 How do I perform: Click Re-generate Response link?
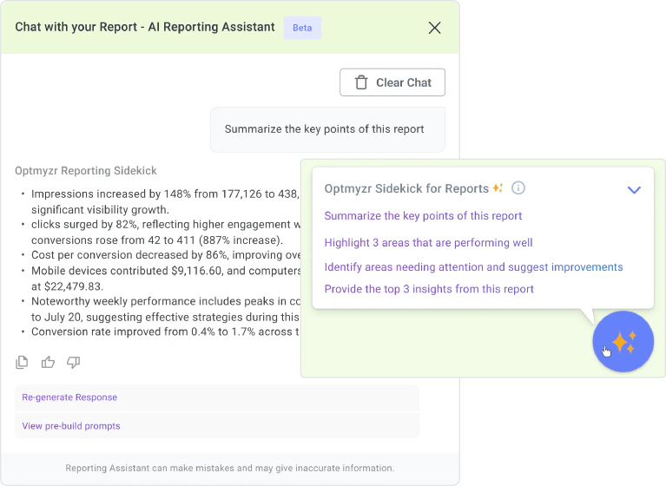[x=69, y=397]
